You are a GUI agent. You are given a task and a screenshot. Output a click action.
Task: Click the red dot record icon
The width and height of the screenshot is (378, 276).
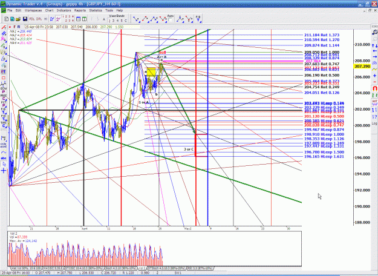(x=10, y=27)
